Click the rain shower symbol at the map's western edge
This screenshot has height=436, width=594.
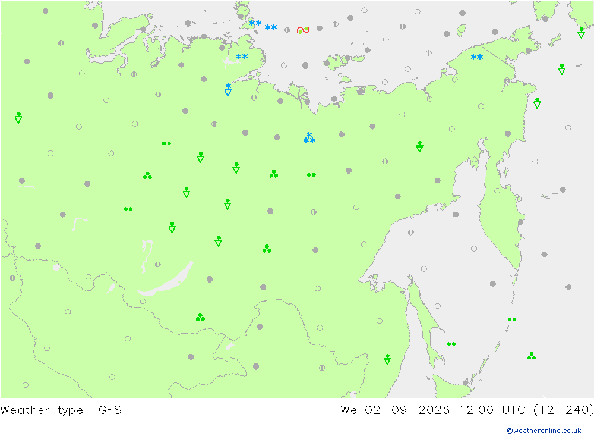point(18,118)
